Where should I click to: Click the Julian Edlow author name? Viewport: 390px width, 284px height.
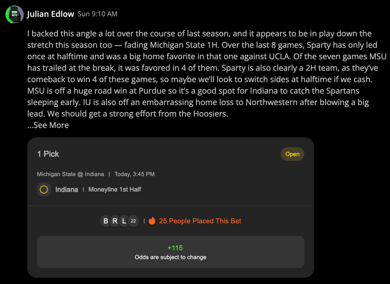(x=51, y=14)
